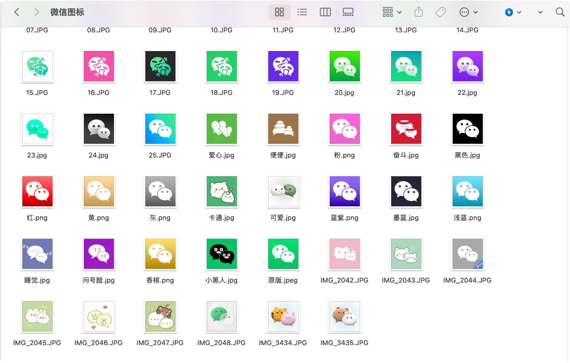This screenshot has width=570, height=363.
Task: Select the 浅蓝.png light blue icon
Action: click(x=467, y=191)
